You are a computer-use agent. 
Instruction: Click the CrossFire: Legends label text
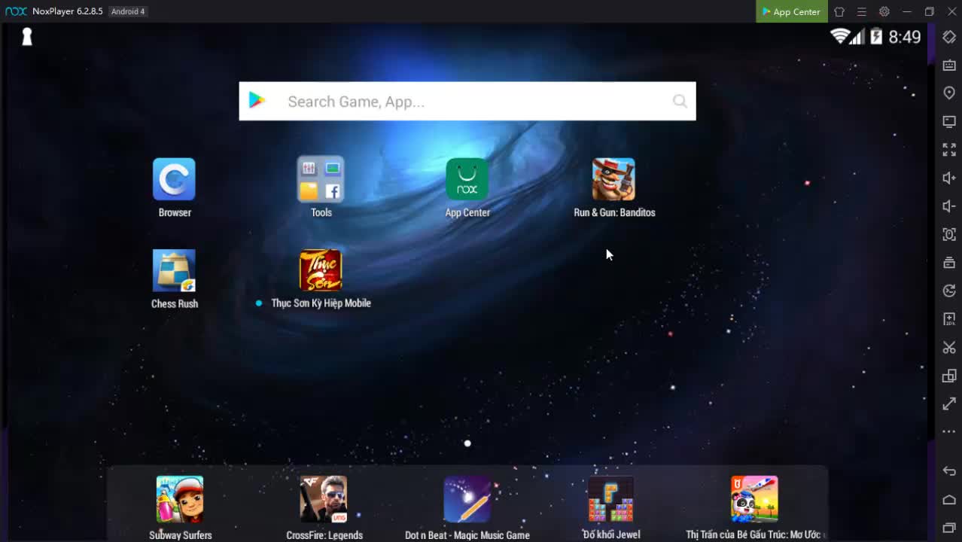[324, 535]
